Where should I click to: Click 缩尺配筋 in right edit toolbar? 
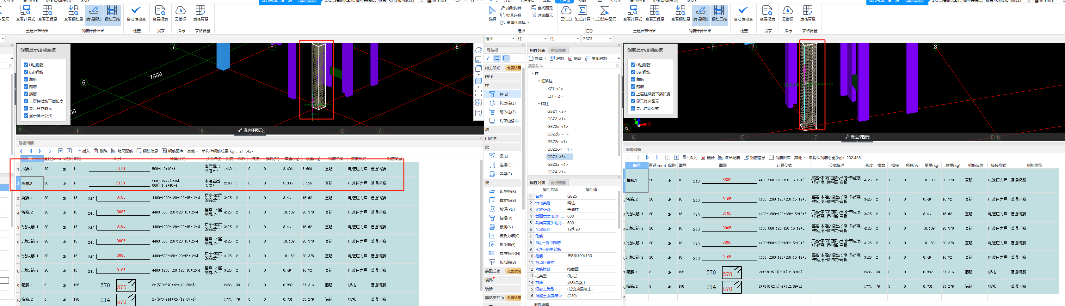[729, 158]
